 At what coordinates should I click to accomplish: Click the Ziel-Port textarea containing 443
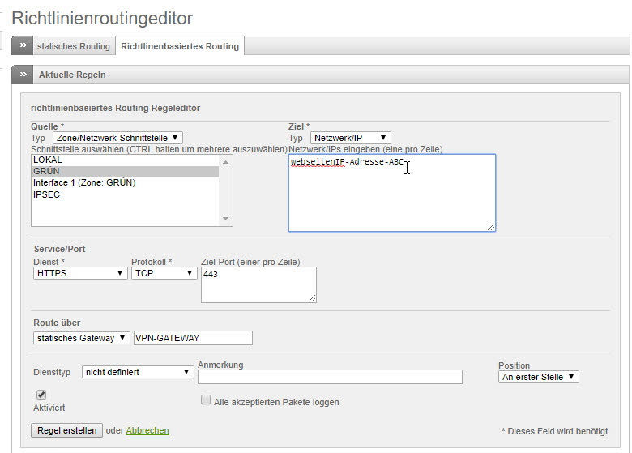[x=258, y=284]
